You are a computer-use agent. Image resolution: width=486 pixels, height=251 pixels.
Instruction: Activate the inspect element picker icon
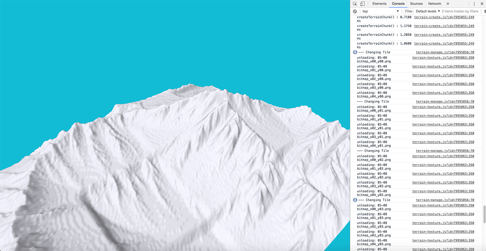355,4
